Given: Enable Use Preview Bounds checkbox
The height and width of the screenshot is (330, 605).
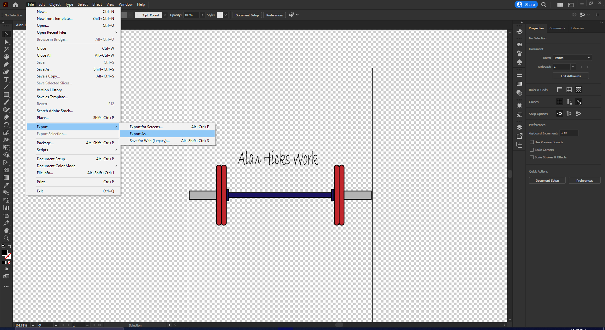Looking at the screenshot, I should (x=532, y=142).
